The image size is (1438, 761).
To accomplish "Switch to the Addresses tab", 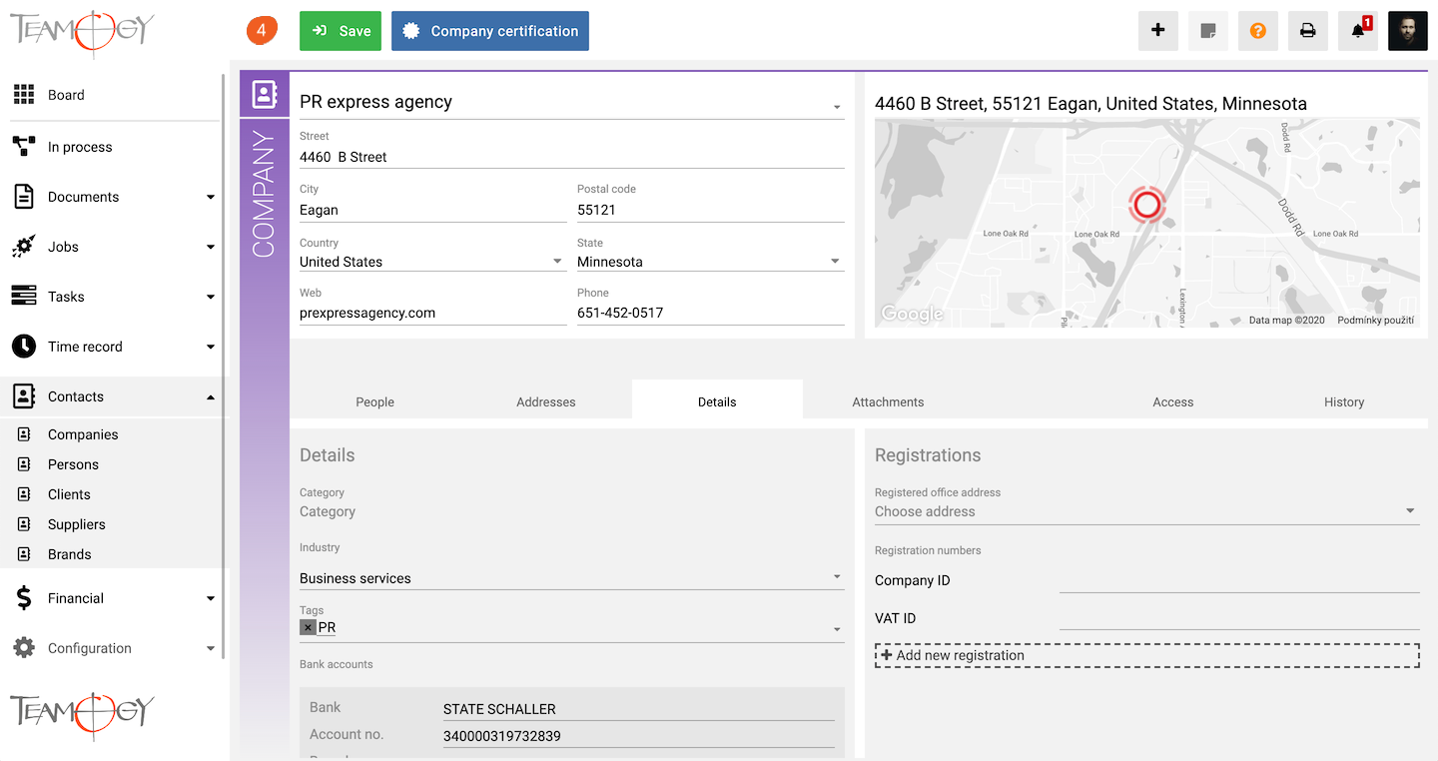I will coord(546,401).
